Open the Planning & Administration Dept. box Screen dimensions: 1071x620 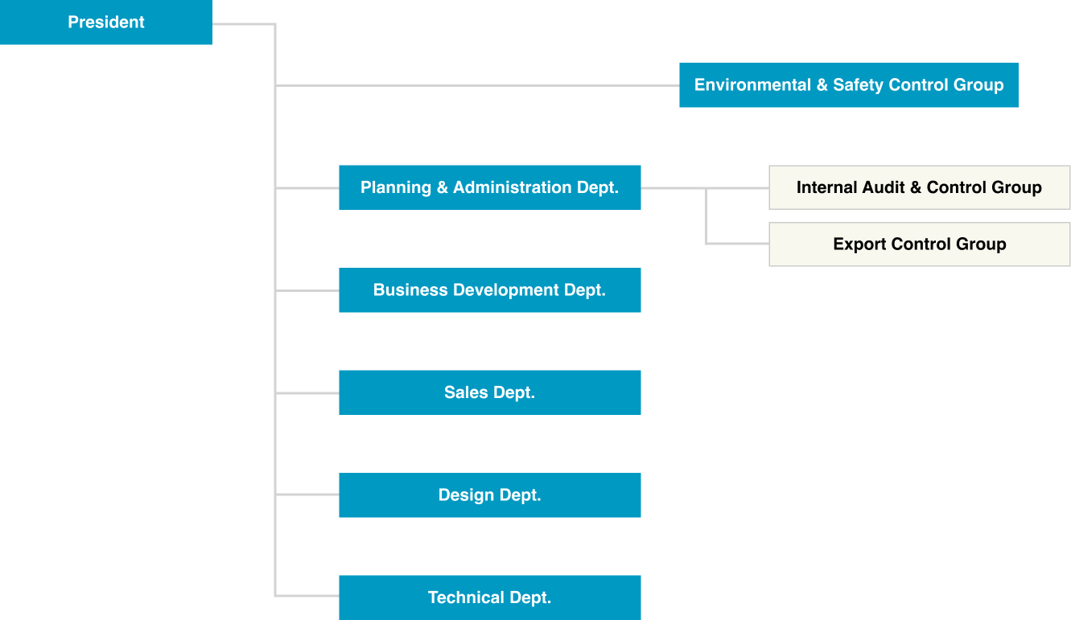pos(489,187)
